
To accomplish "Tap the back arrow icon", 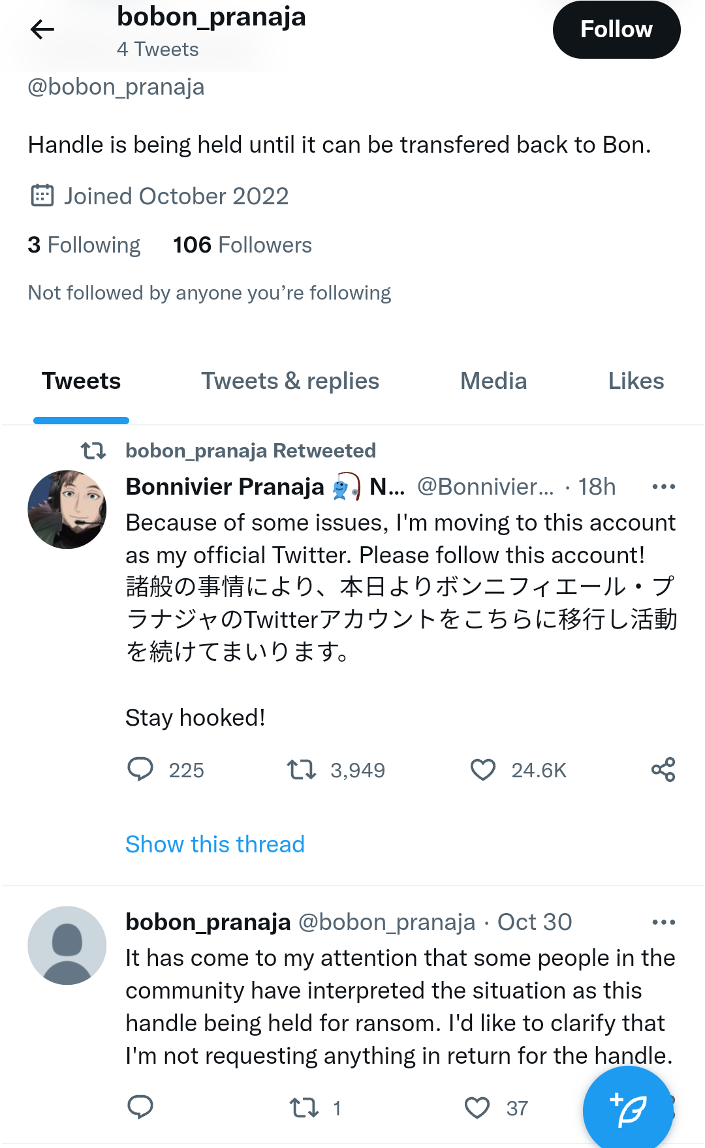I will point(42,29).
